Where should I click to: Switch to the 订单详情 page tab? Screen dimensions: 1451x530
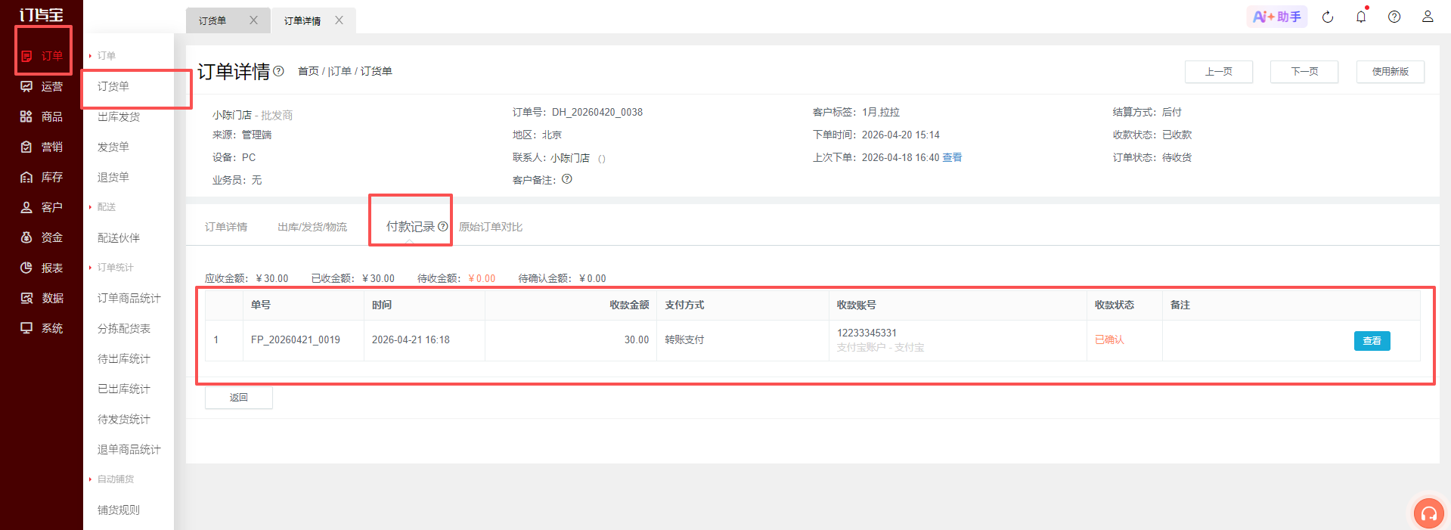(302, 20)
